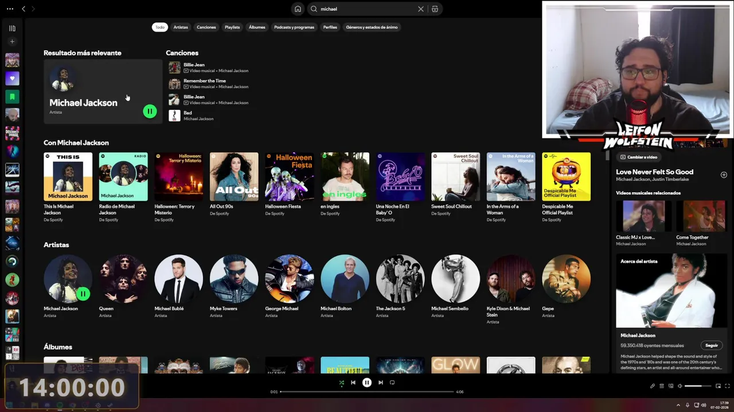734x412 pixels.
Task: Open the system tray volume icon
Action: (704, 405)
